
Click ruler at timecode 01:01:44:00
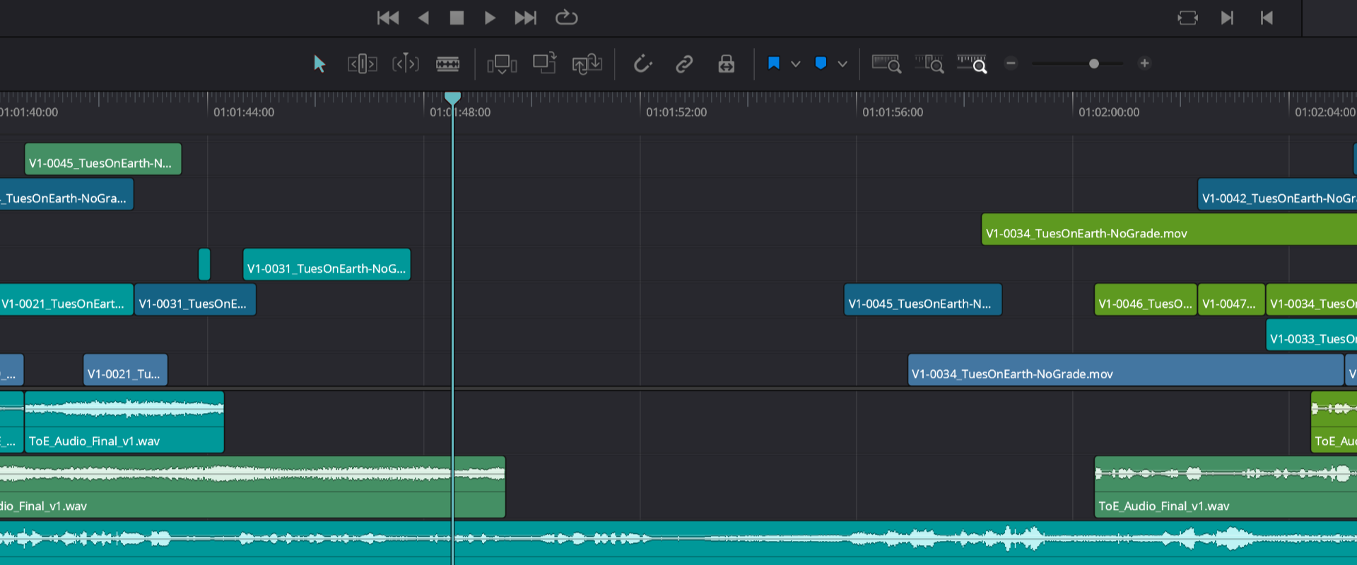tap(244, 112)
